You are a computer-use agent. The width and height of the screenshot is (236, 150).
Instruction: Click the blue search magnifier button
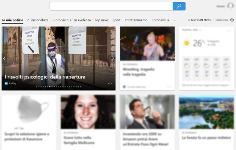(x=179, y=6)
